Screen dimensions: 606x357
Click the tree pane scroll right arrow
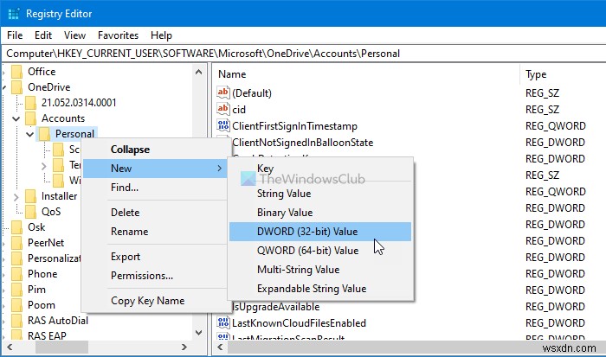(184, 347)
